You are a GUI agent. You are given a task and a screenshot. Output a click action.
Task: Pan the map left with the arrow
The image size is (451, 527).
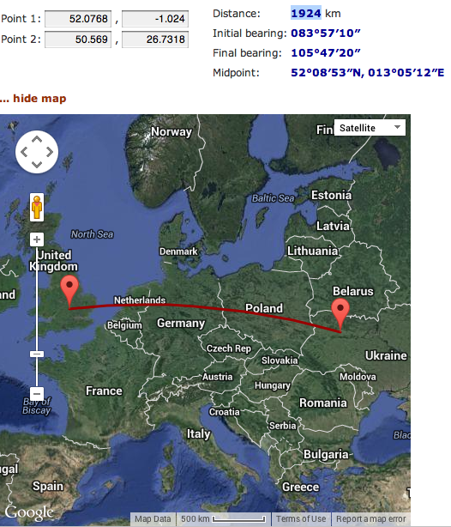24,152
